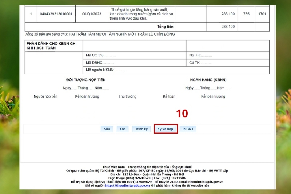291x194 pixels.
Task: Click the Người nộp tiền label
Action: (45, 96)
